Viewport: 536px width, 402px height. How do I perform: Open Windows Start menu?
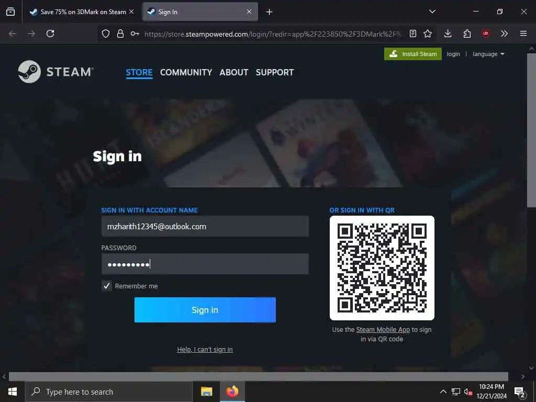click(13, 392)
